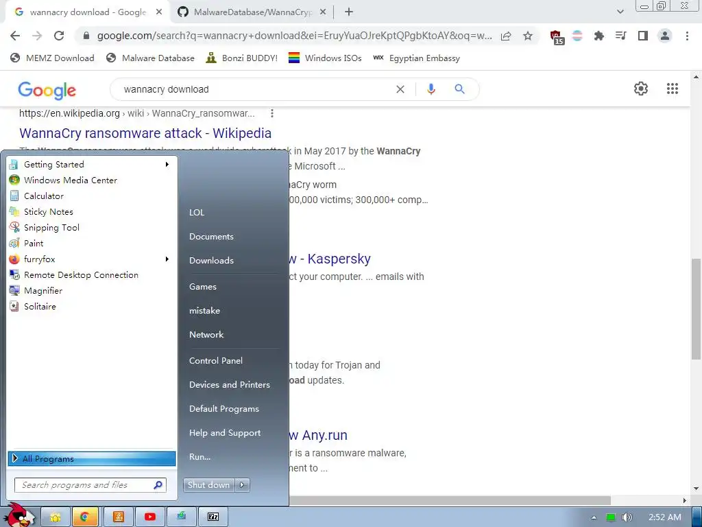Open the Chrome taskbar icon
The height and width of the screenshot is (527, 702).
84,517
